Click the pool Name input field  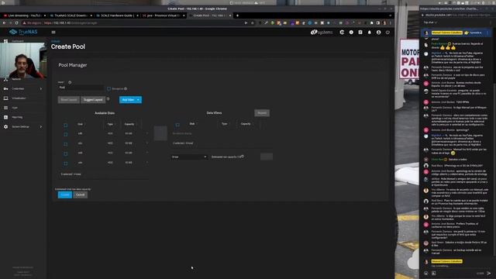[x=81, y=88]
